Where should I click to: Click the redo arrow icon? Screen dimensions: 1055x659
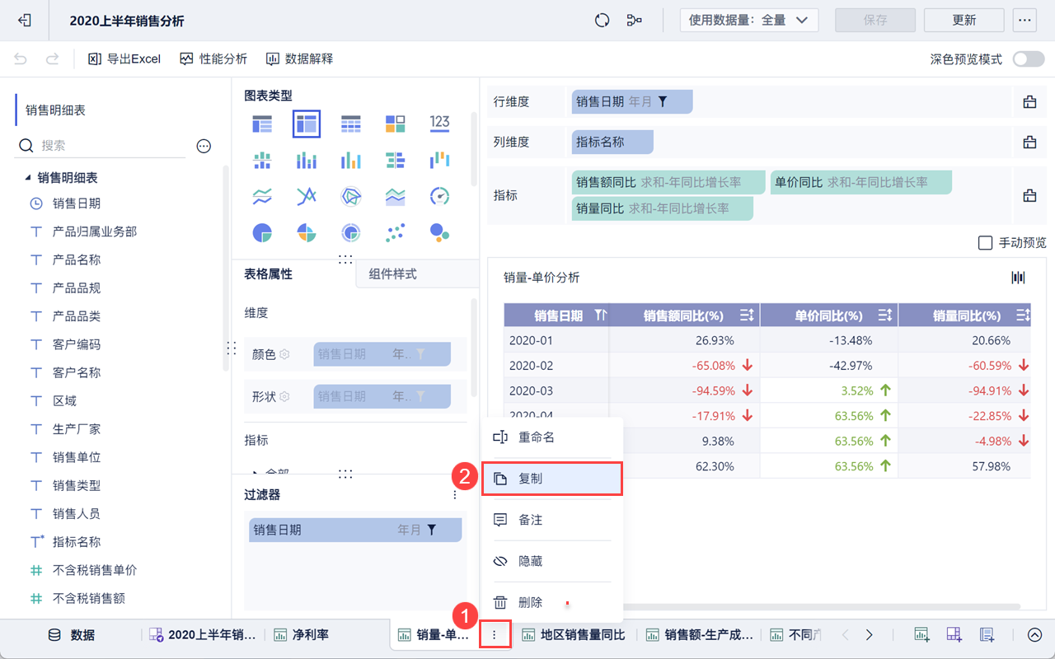click(x=52, y=59)
